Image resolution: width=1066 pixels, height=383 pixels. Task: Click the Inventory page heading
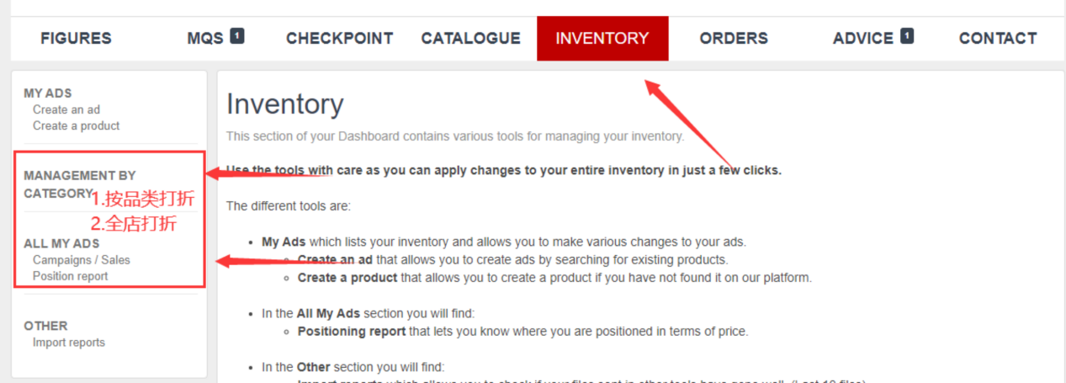tap(284, 104)
